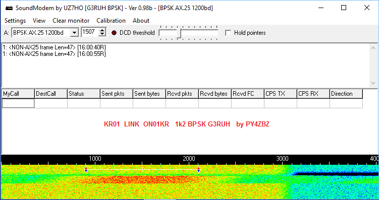This screenshot has width=379, height=200.
Task: Click the monitor scrollbar up arrow
Action: [373, 48]
